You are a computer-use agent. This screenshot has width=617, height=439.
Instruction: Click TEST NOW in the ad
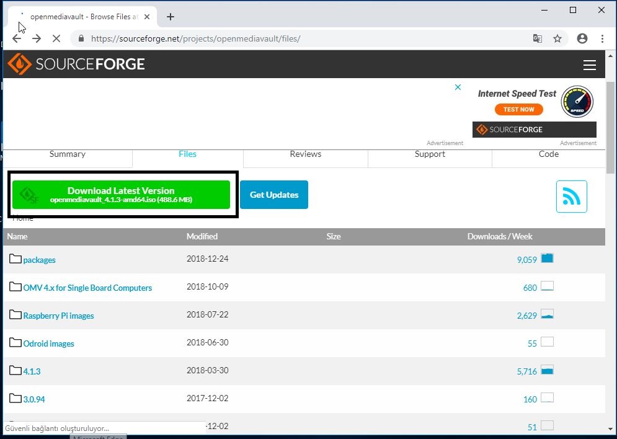tap(518, 109)
